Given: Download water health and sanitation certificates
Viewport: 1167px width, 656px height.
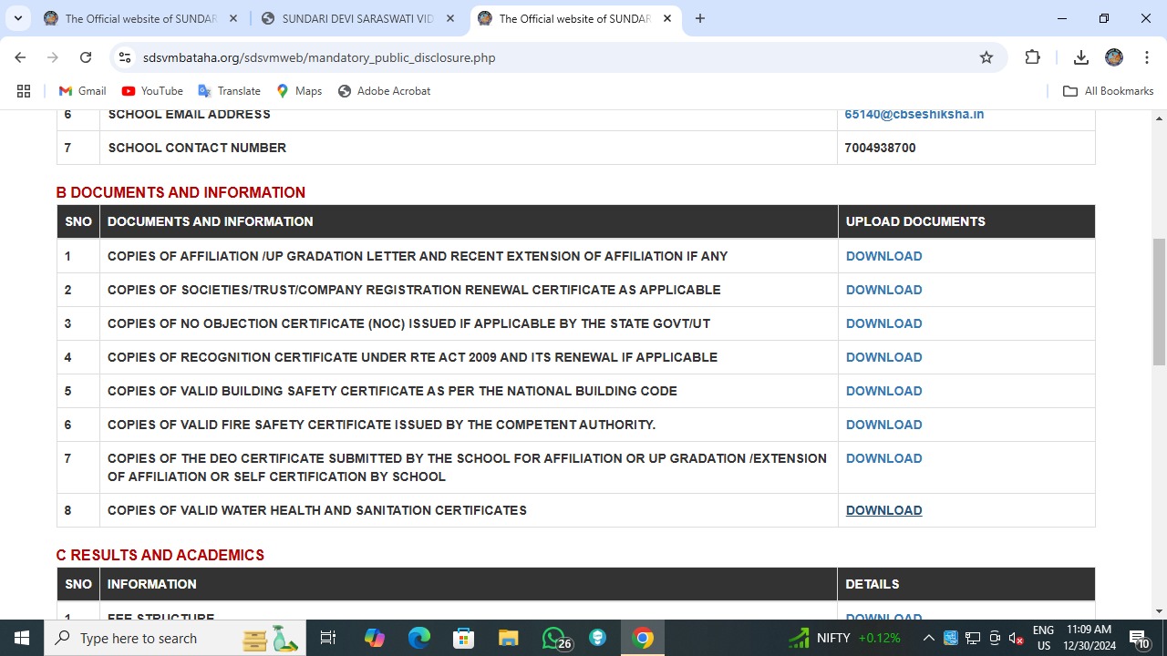Looking at the screenshot, I should [883, 510].
